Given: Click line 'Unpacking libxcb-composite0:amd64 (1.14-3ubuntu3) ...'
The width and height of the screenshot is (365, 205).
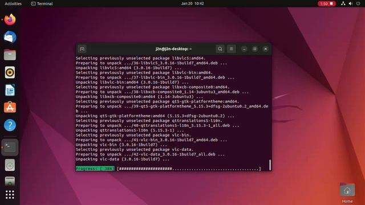Looking at the screenshot, I should pyautogui.click(x=139, y=97).
